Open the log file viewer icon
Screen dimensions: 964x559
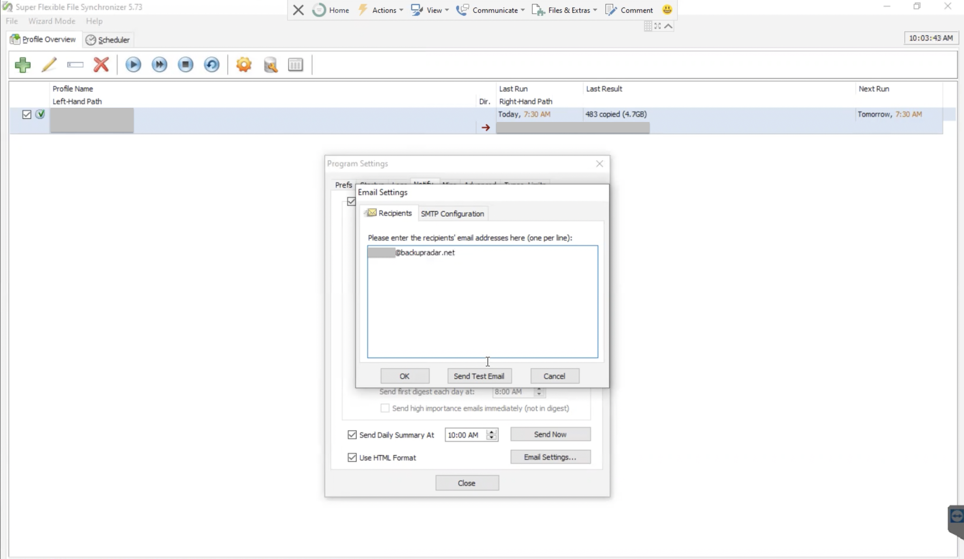[x=271, y=65]
